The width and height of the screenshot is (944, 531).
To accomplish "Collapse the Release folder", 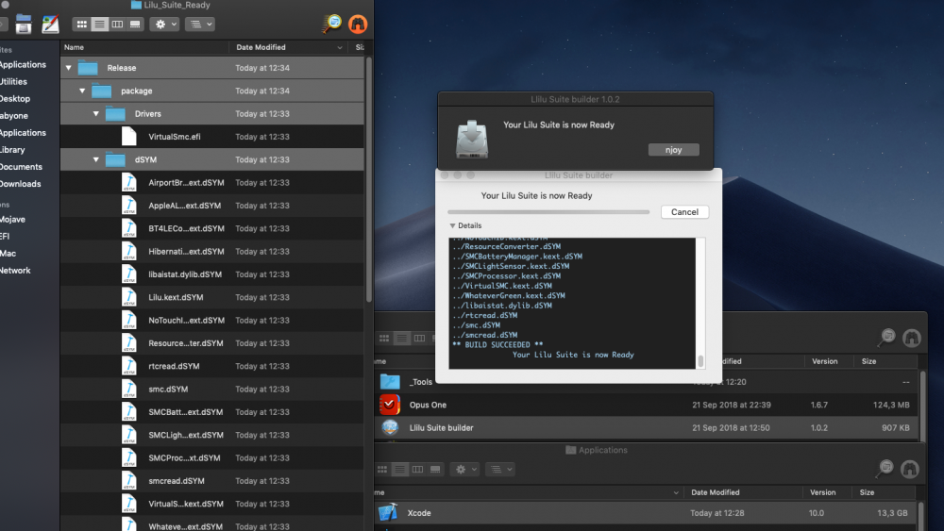I will tap(69, 68).
